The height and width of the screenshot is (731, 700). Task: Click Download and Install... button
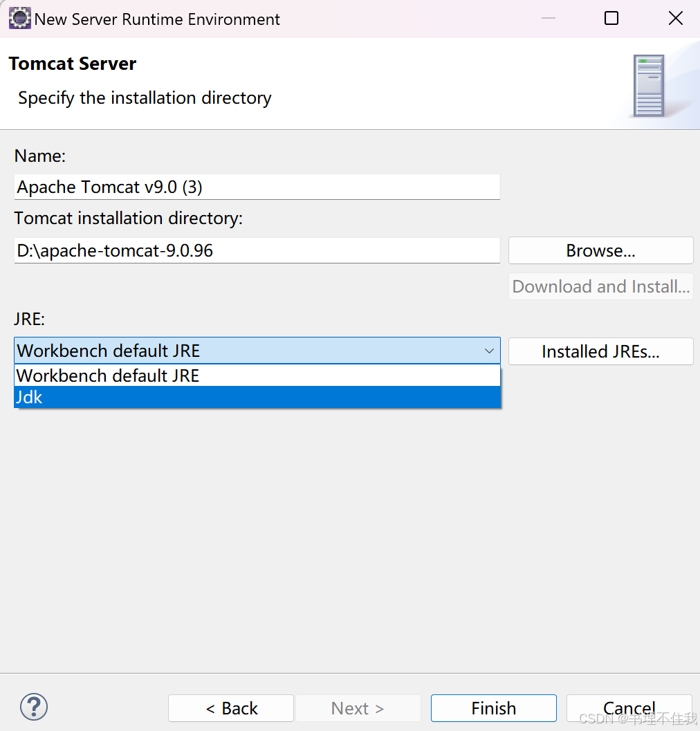point(600,286)
